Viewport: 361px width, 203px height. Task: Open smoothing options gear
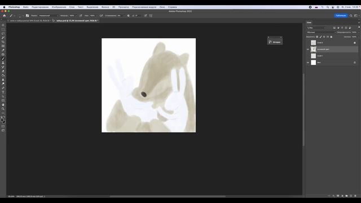[x=128, y=16]
